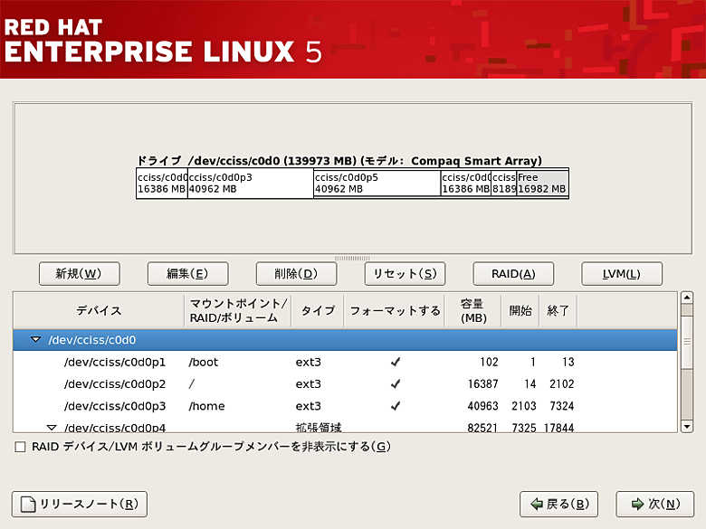This screenshot has width=706, height=529.
Task: Click the 102 size value
Action: click(489, 362)
